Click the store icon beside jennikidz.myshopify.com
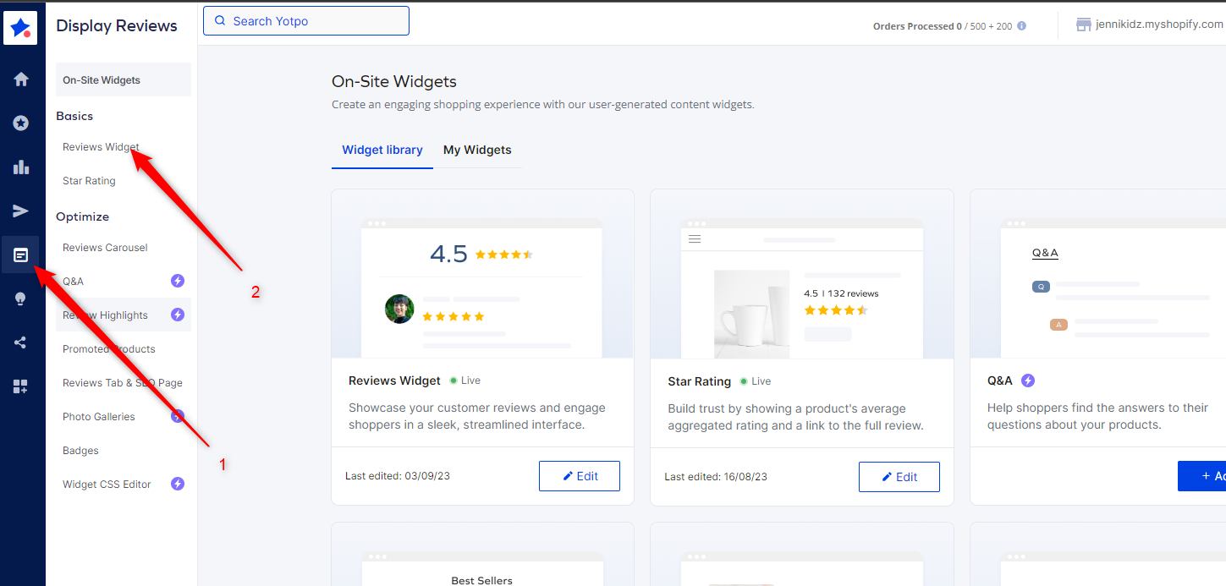Image resolution: width=1226 pixels, height=586 pixels. 1083,25
